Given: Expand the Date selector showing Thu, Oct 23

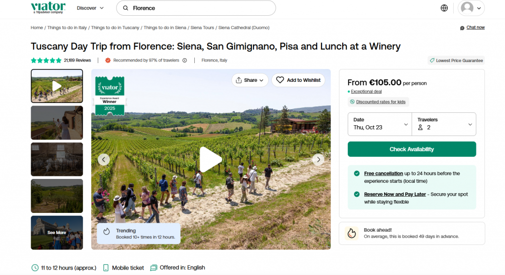Looking at the screenshot, I should pos(379,124).
